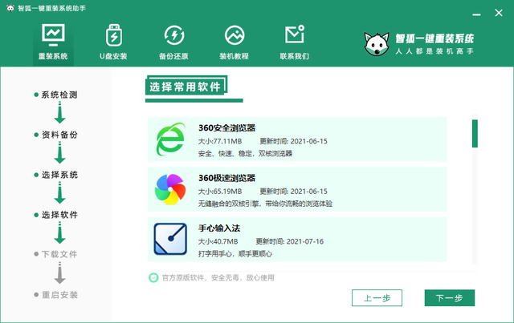Click 大小:77.11MB size text
514x323 pixels.
point(220,141)
